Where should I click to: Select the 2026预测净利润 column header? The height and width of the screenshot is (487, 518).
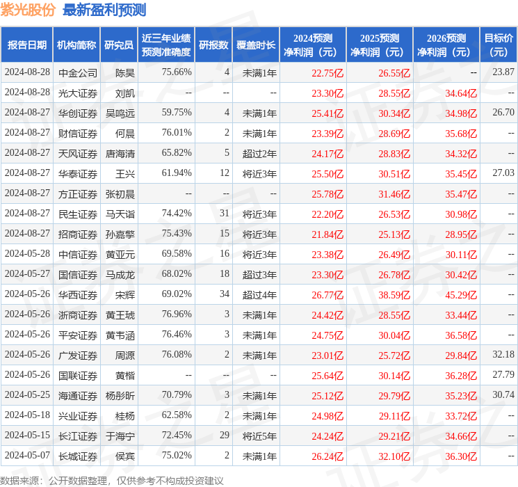pos(446,45)
